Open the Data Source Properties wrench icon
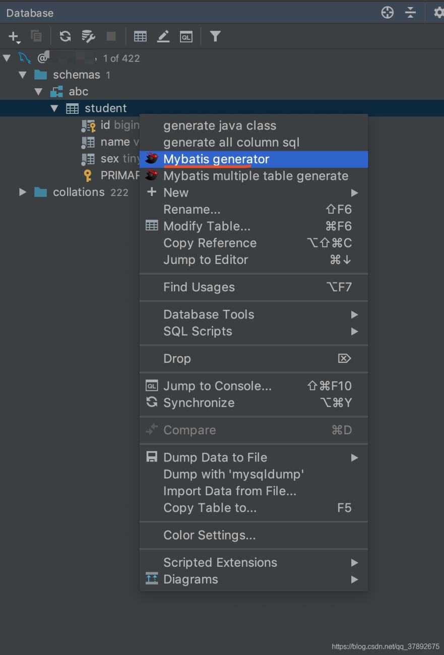This screenshot has height=655, width=444. [88, 36]
